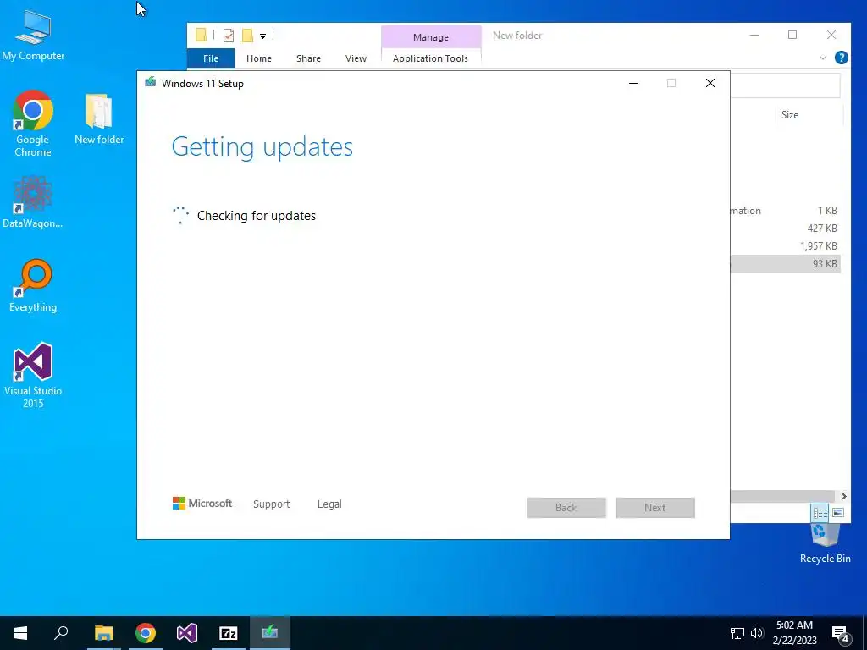Image resolution: width=867 pixels, height=650 pixels.
Task: Click the Back button in Setup
Action: tap(566, 508)
